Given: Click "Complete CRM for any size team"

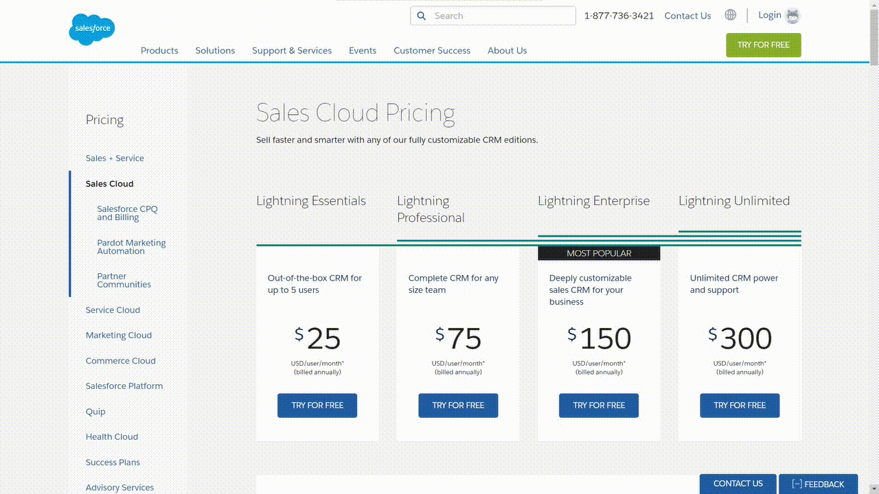Looking at the screenshot, I should (453, 284).
